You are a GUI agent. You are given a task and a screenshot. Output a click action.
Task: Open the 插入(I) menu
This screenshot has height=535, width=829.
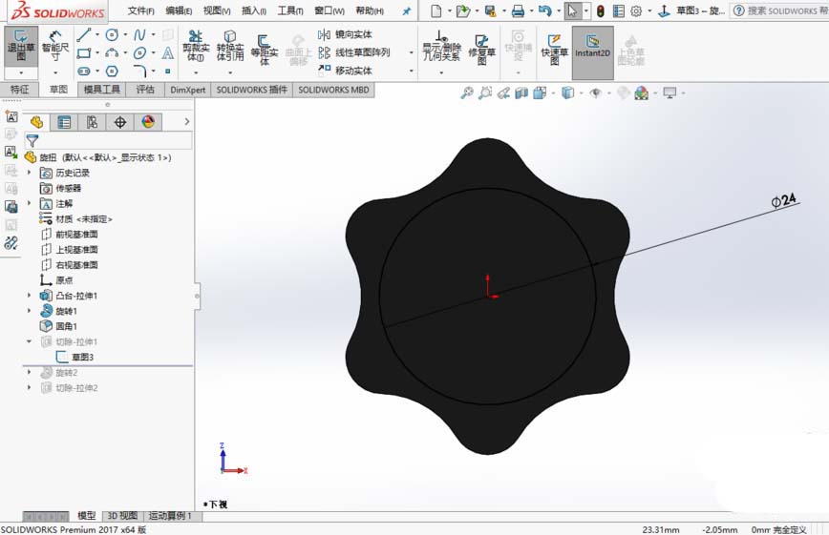click(253, 10)
